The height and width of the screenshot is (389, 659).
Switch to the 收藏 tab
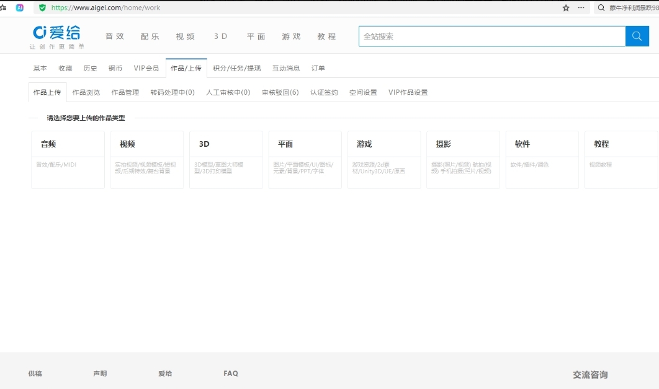tap(65, 68)
